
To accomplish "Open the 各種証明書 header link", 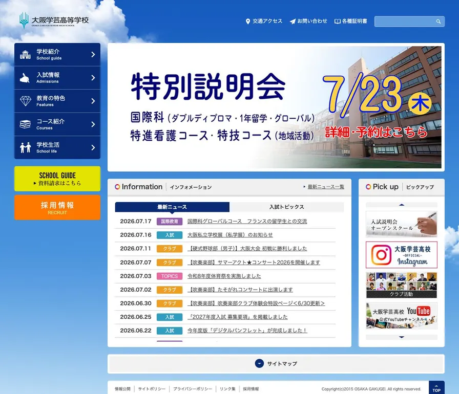I will pos(351,21).
